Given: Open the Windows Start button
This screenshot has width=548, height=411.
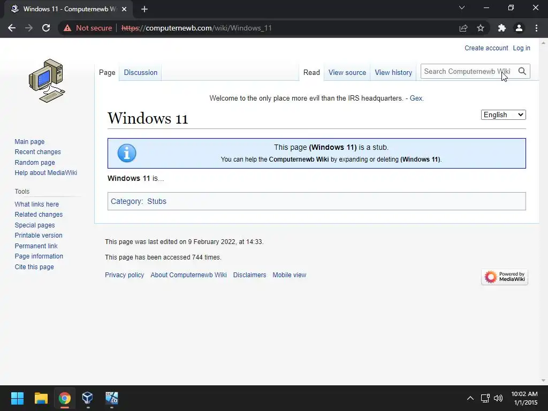Looking at the screenshot, I should coord(17,398).
